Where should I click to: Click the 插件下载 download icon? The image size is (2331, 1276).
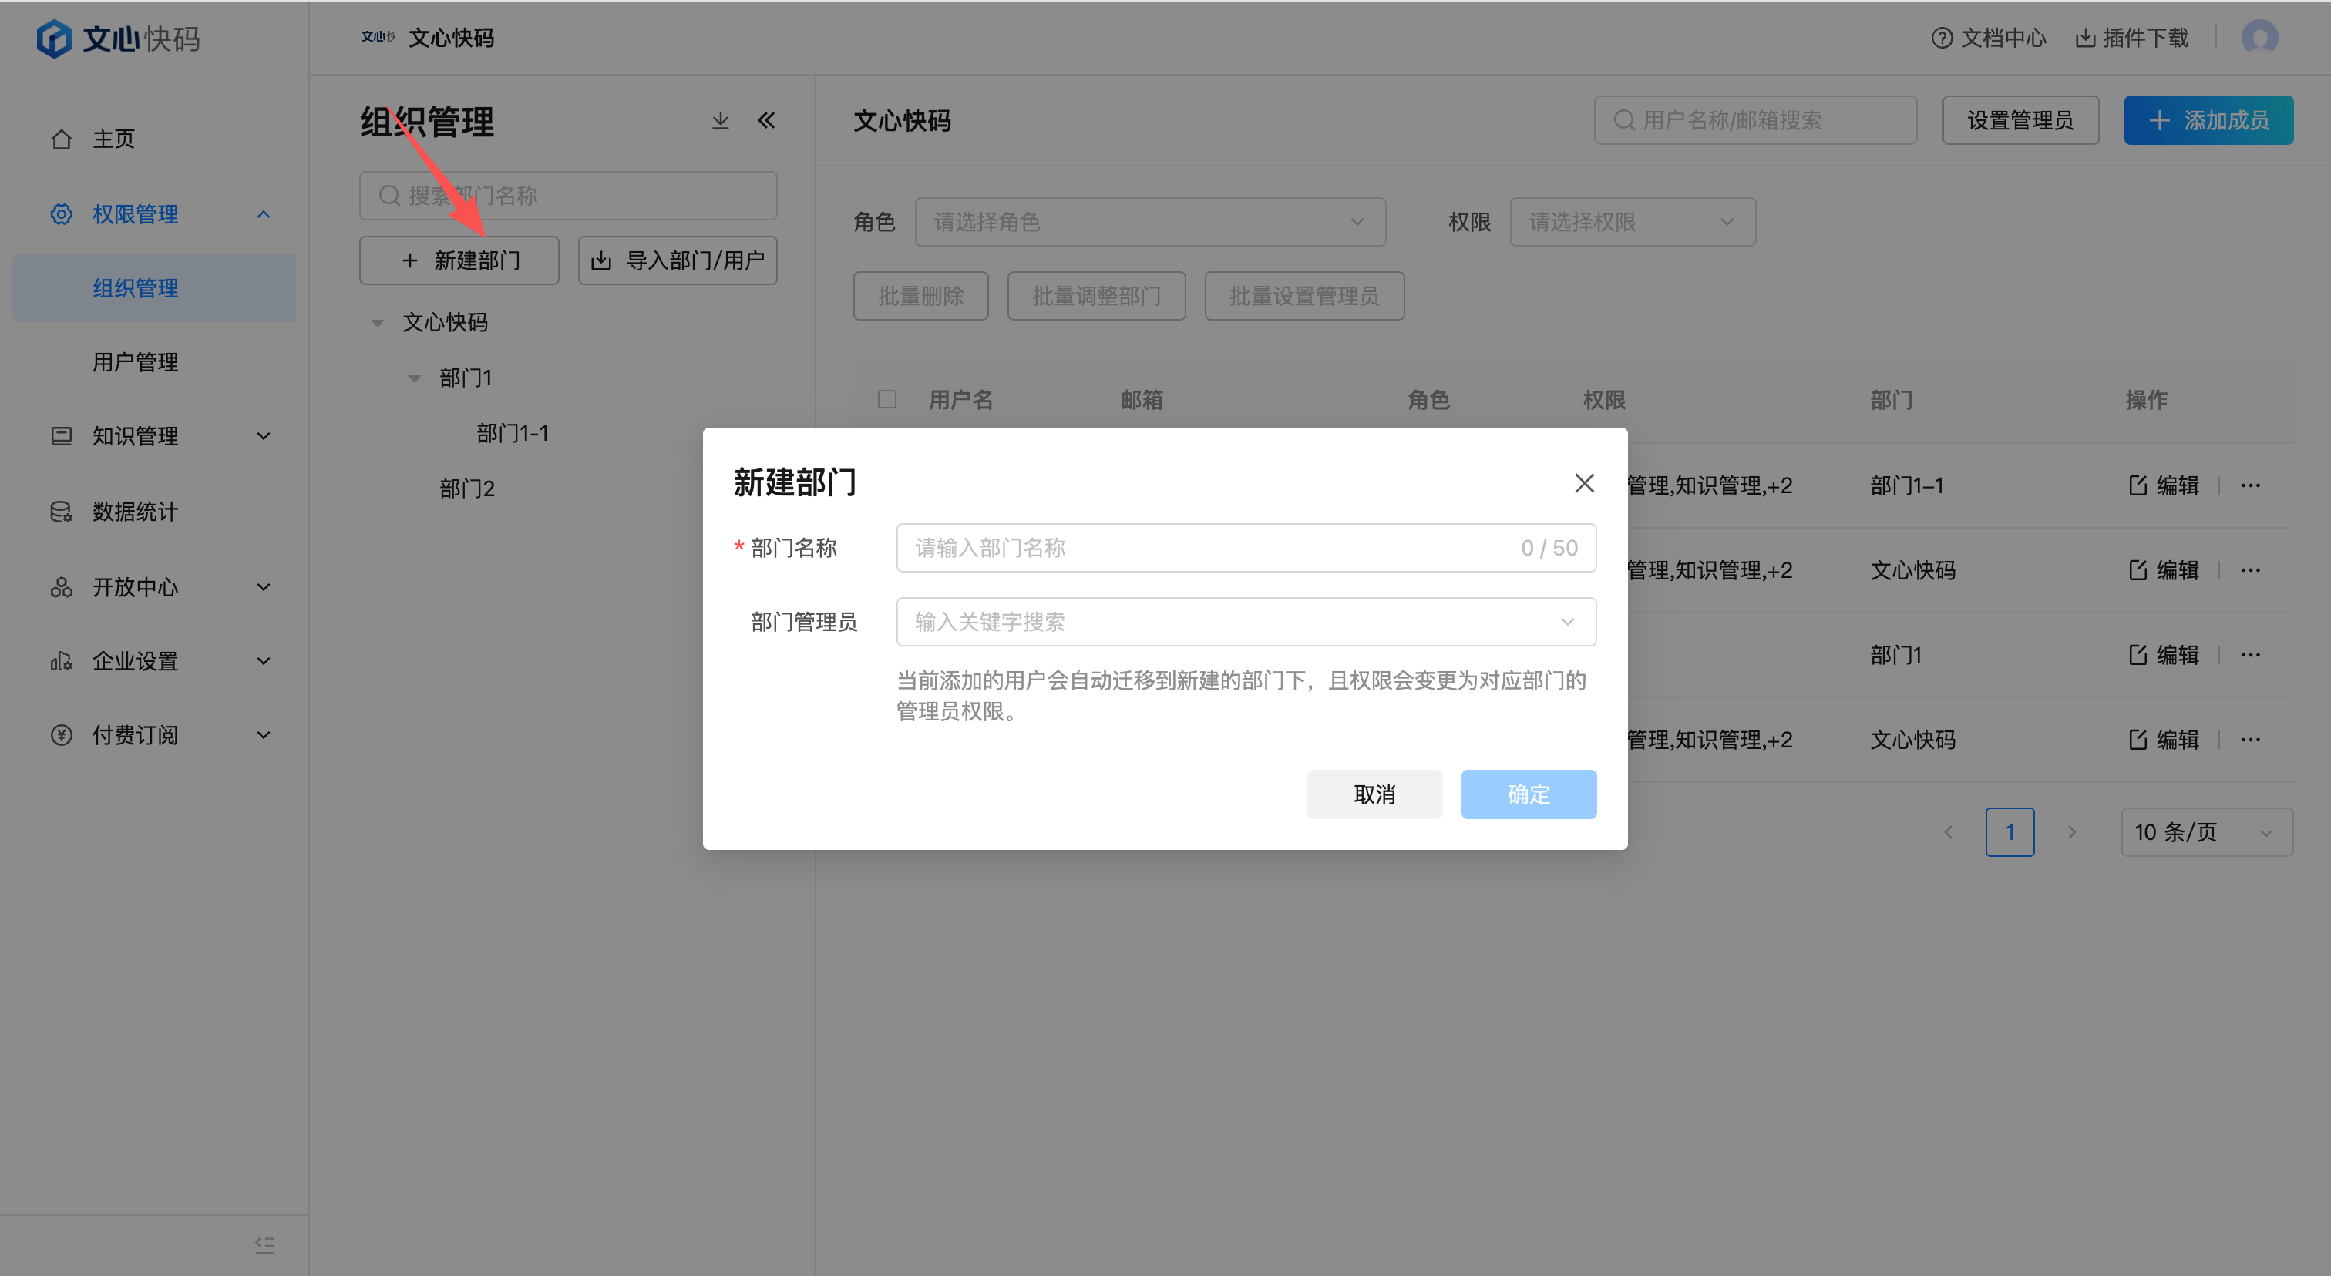click(x=2086, y=38)
